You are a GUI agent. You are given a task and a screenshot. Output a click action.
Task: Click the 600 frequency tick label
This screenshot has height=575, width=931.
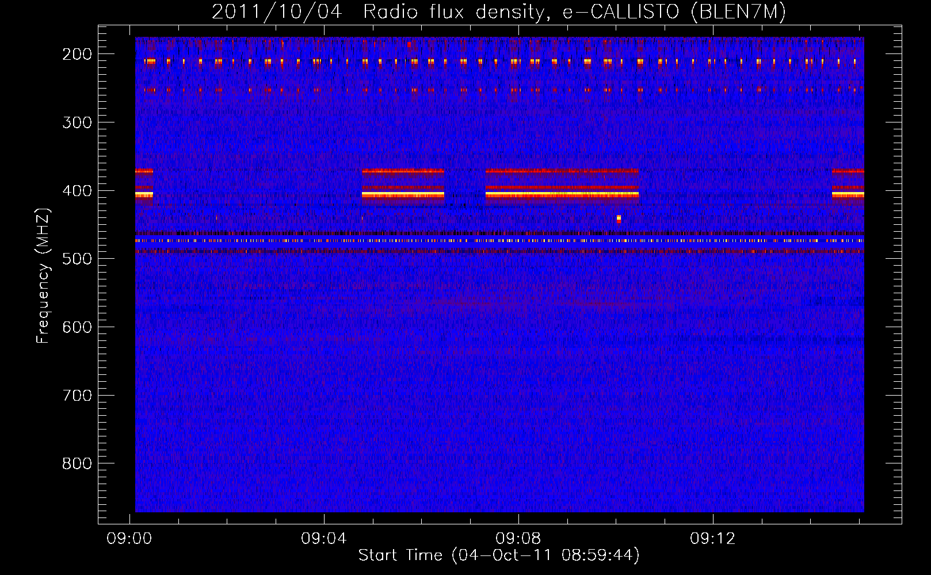coord(77,327)
